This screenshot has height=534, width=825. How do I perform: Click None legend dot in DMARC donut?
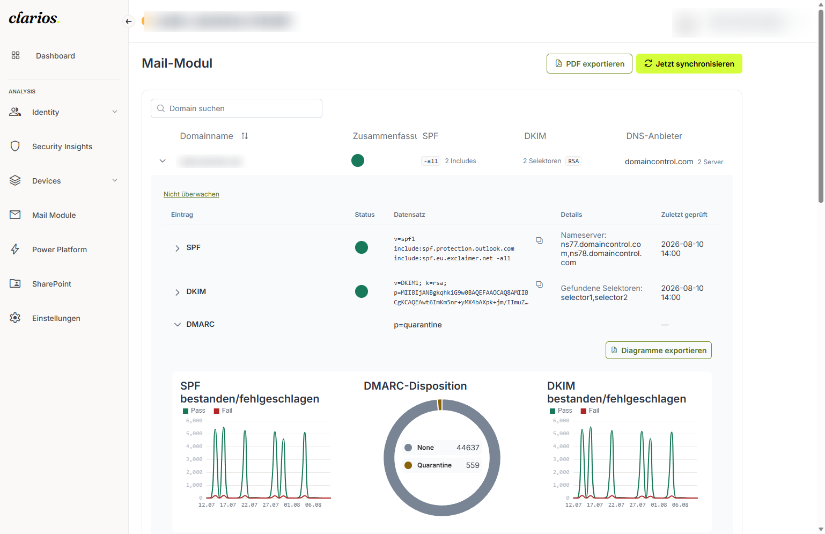pyautogui.click(x=408, y=448)
